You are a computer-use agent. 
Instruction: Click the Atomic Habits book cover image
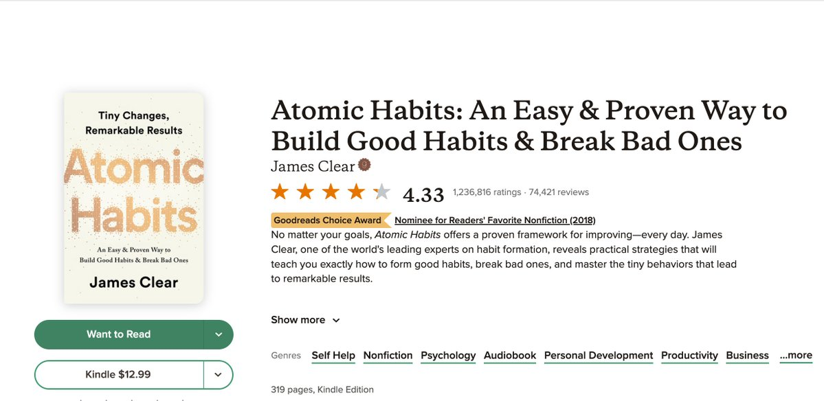[x=134, y=198]
